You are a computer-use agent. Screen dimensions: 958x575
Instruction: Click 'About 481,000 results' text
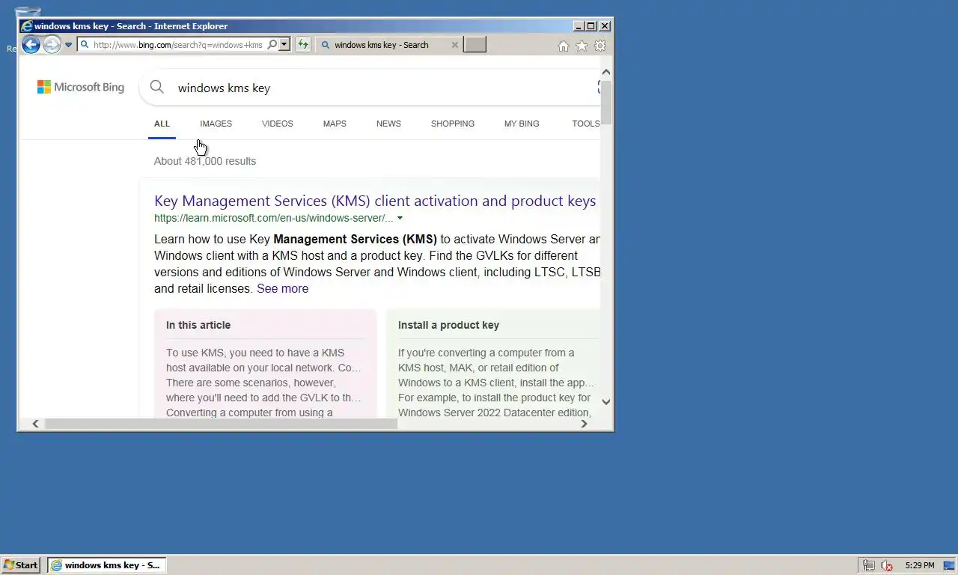click(205, 161)
